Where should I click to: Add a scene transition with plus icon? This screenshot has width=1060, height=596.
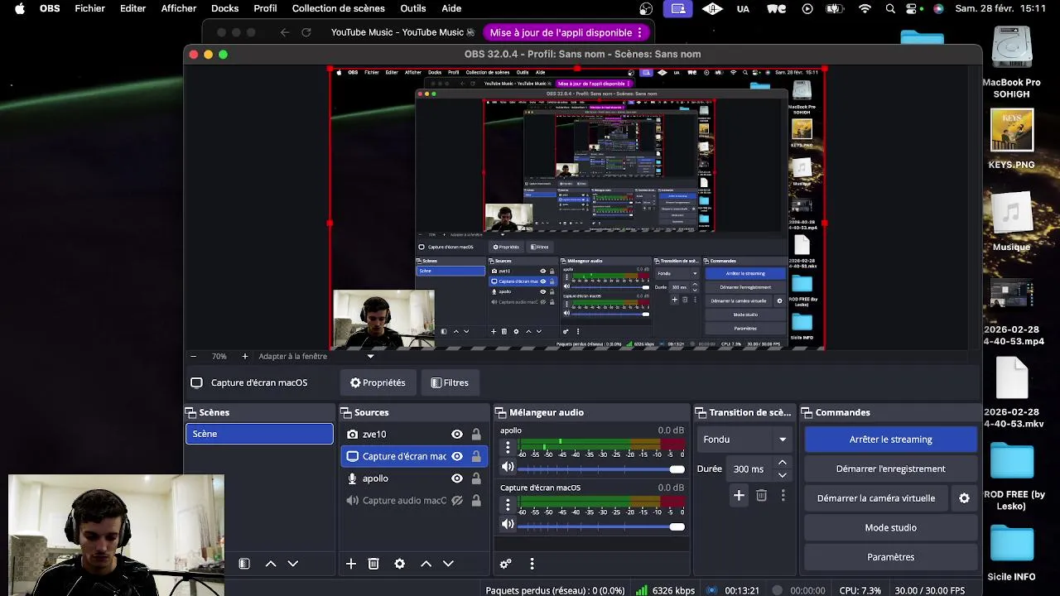pos(739,496)
